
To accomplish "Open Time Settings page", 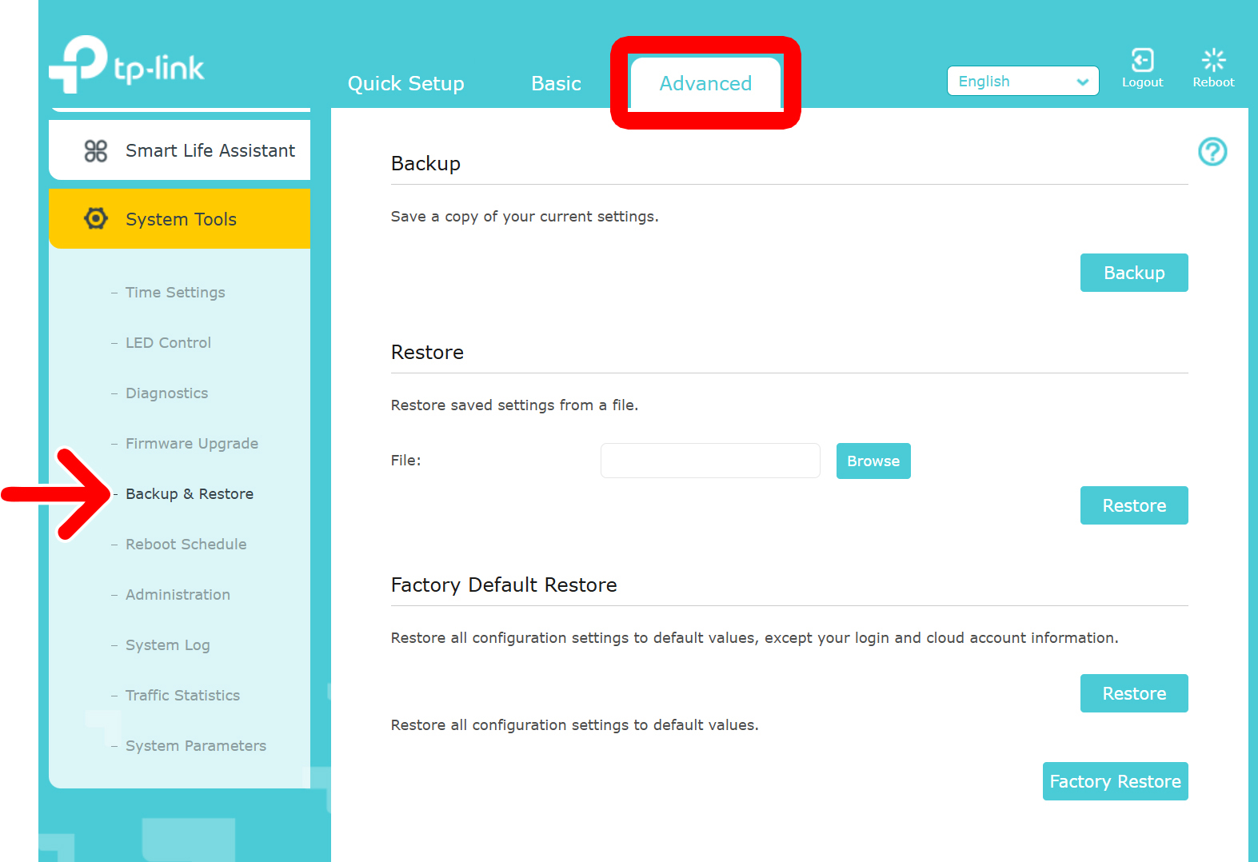I will tap(175, 293).
